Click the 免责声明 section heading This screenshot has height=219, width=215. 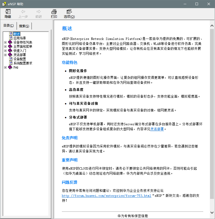coord(69,138)
